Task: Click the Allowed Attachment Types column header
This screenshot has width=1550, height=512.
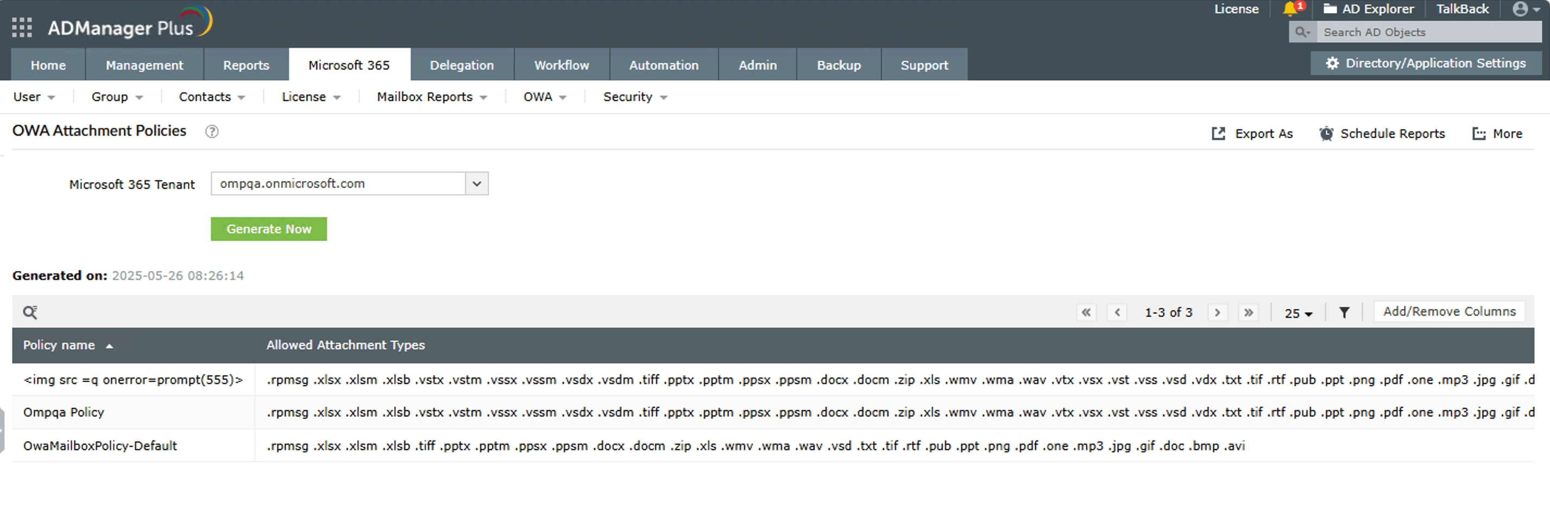Action: coord(345,345)
